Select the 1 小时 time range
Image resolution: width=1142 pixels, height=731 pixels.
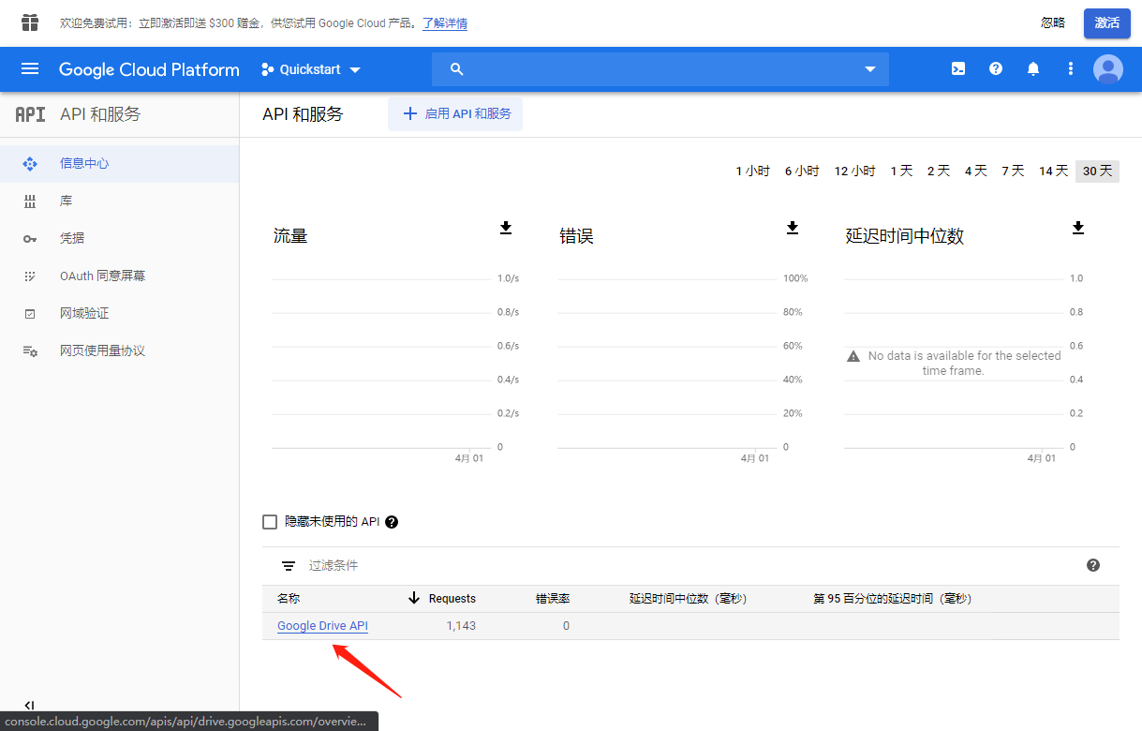pos(752,171)
